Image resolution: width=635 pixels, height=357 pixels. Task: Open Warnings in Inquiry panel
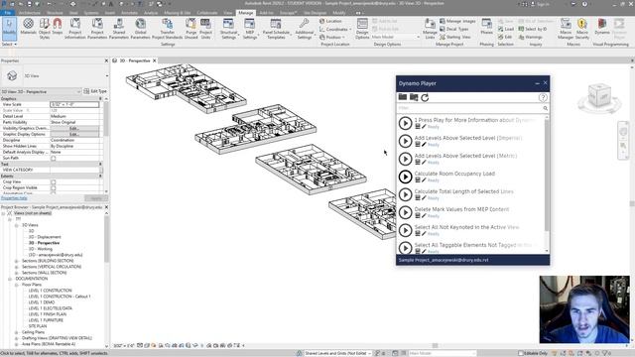[x=531, y=37]
